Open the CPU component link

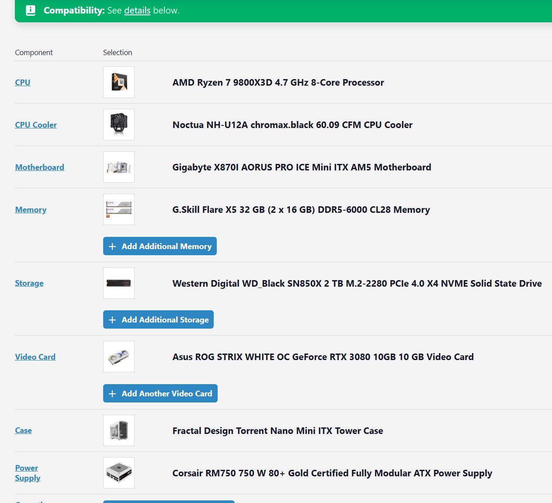tap(23, 83)
